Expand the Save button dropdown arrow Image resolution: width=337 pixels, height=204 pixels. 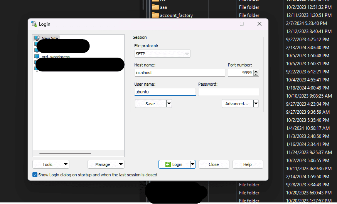(169, 104)
